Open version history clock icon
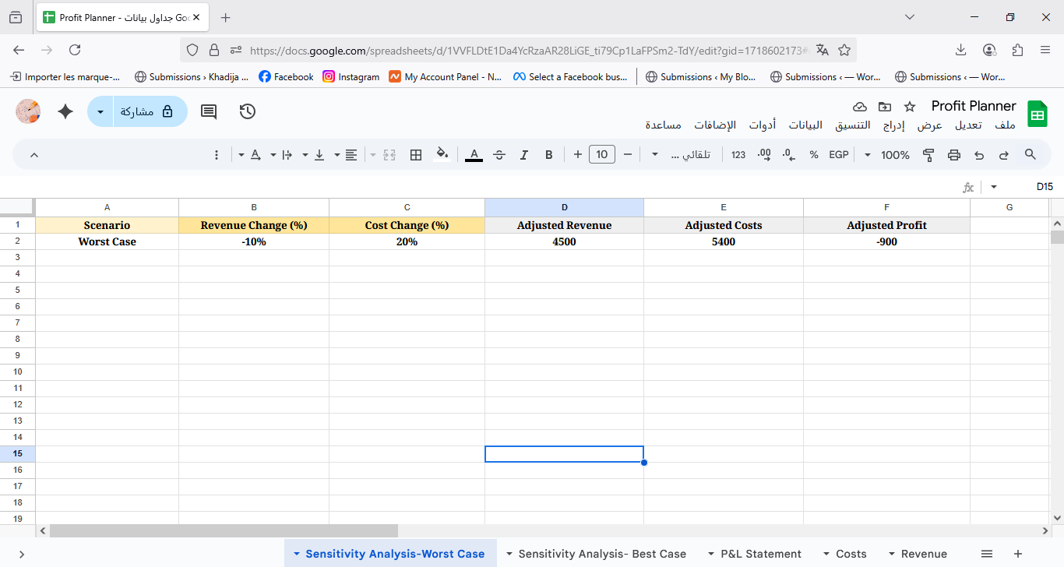Viewport: 1064px width, 567px height. [x=248, y=111]
